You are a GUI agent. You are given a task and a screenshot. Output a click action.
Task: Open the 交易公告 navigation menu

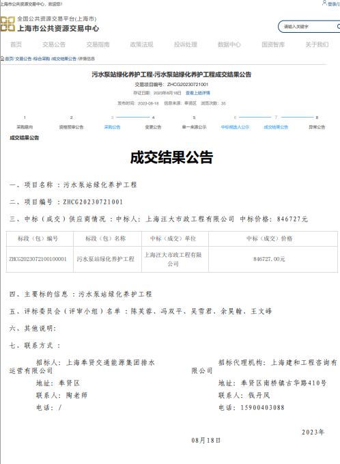coord(54,44)
